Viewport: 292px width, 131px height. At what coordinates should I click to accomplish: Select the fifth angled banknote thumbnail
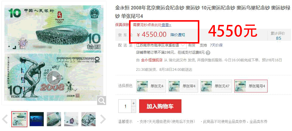tap(88, 119)
